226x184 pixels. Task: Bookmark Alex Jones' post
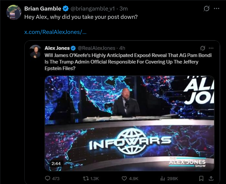[x=201, y=178]
